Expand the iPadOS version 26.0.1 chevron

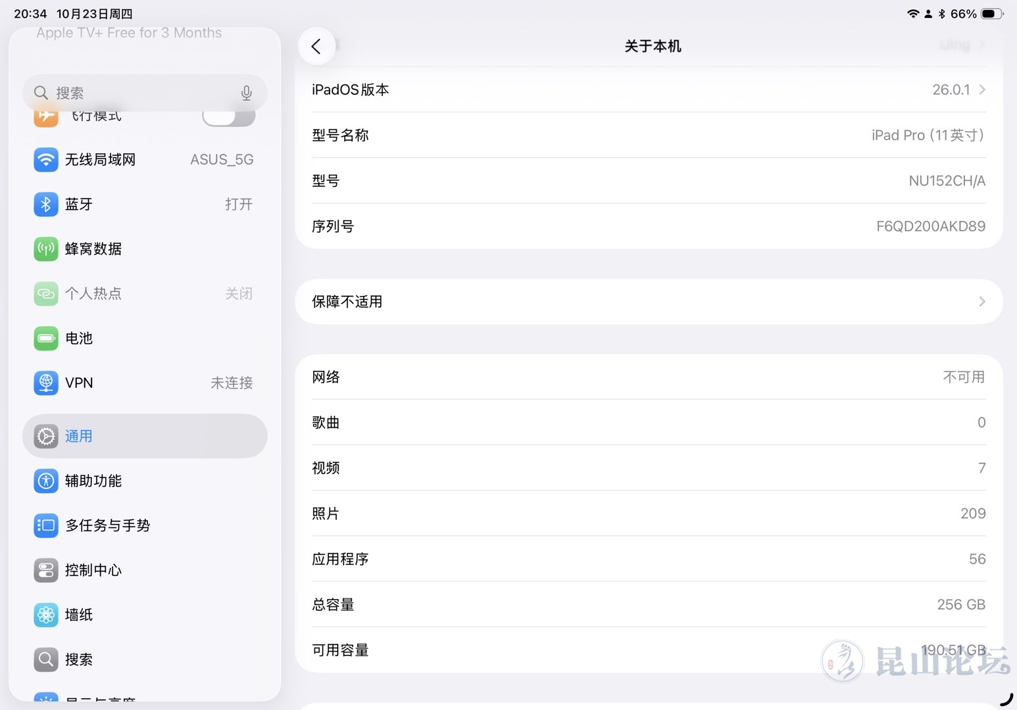981,90
